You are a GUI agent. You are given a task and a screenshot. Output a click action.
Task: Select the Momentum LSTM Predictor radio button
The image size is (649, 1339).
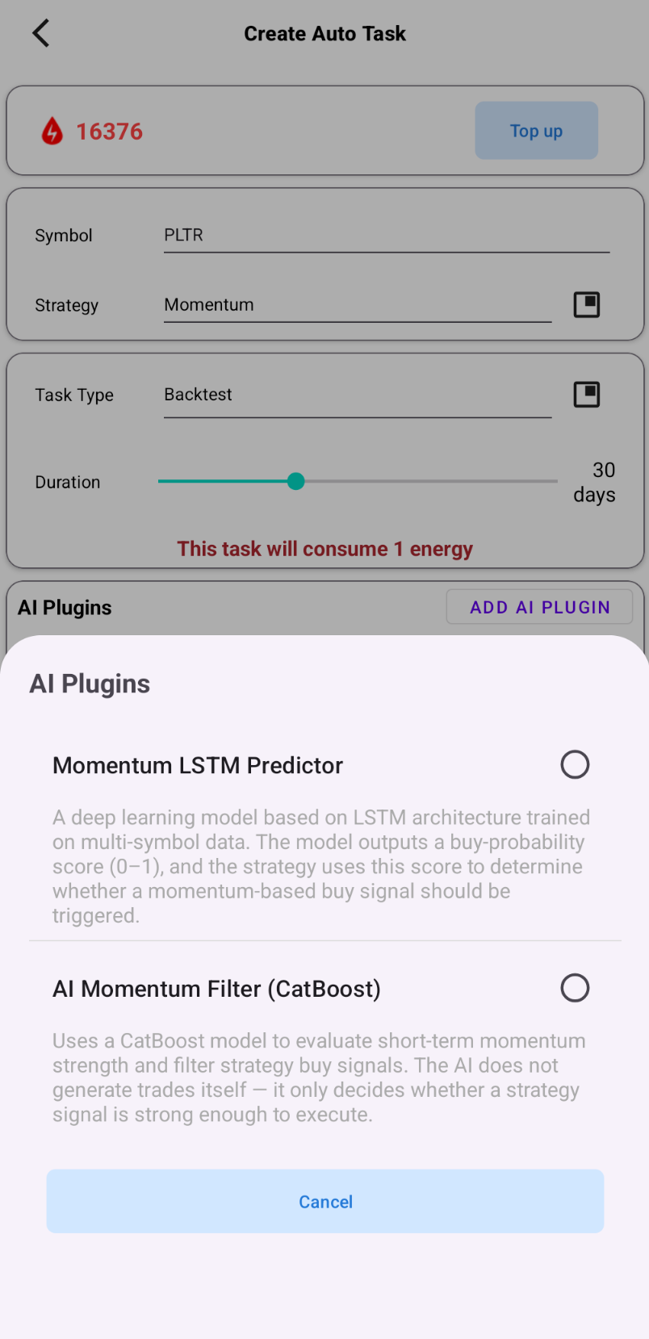[575, 764]
